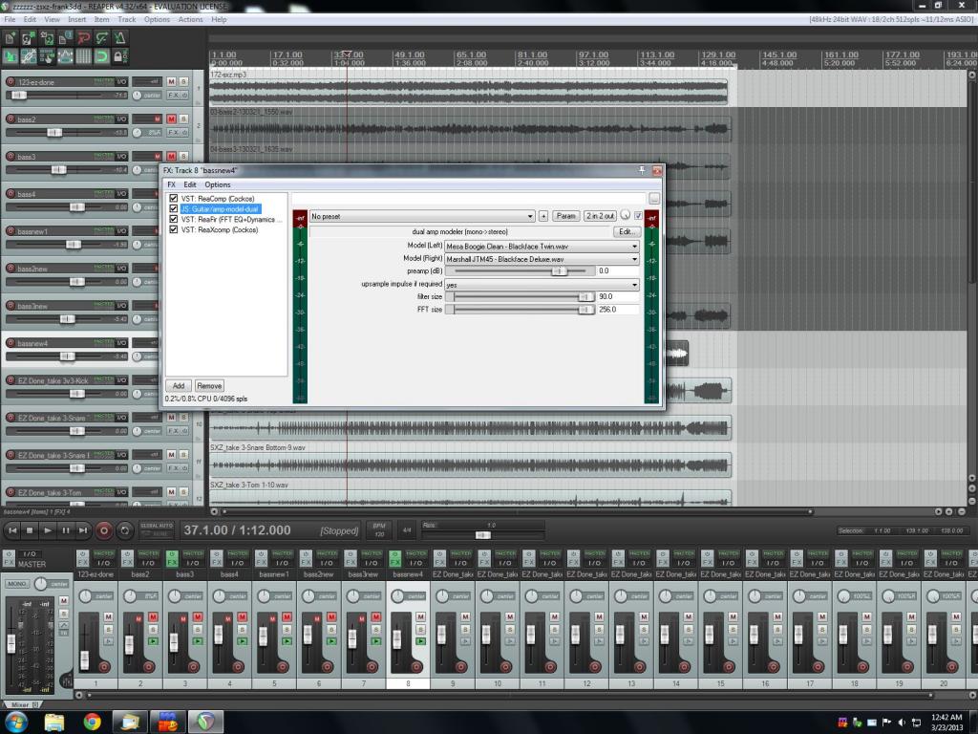978x734 pixels.
Task: Click the preamp (dB) slider handle
Action: [x=560, y=271]
